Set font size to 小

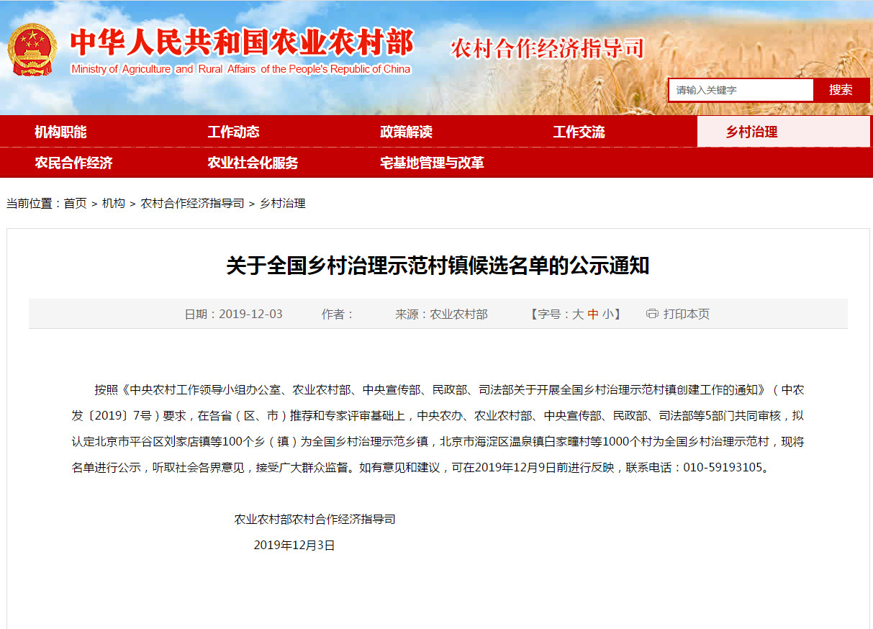point(608,314)
